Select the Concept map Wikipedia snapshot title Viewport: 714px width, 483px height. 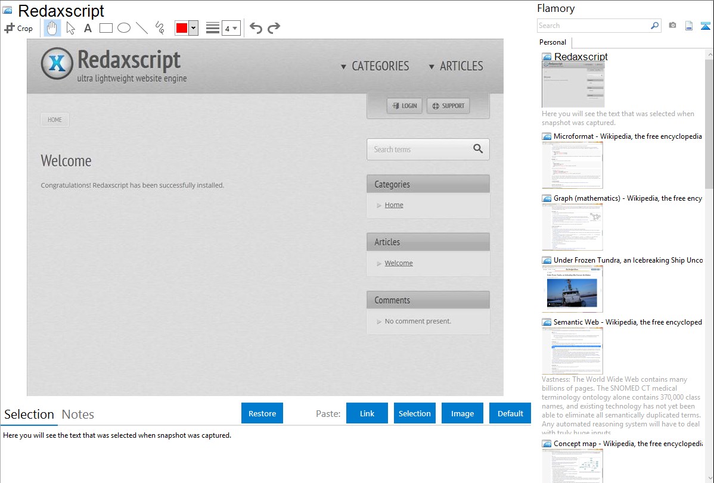tap(628, 443)
